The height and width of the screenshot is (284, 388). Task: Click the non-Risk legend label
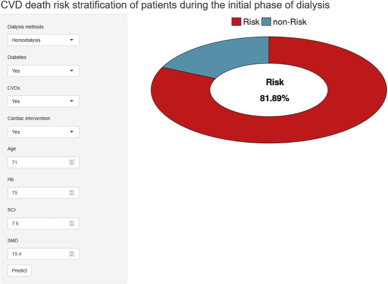pyautogui.click(x=290, y=22)
